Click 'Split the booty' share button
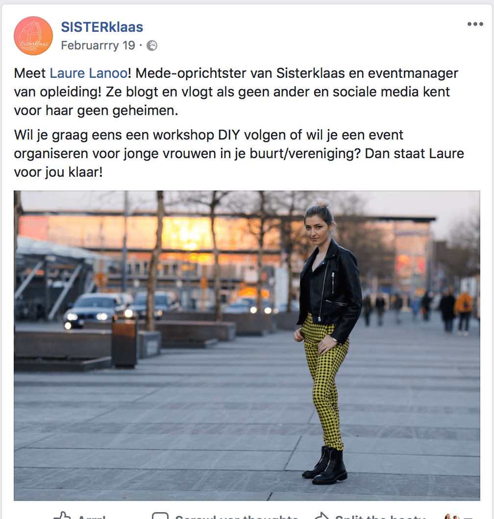This screenshot has height=519, width=494. (380, 517)
